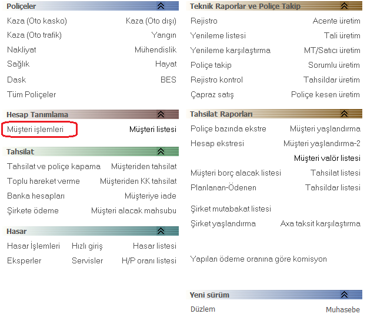Open the Muhasebe link
The height and width of the screenshot is (317, 367).
[343, 309]
